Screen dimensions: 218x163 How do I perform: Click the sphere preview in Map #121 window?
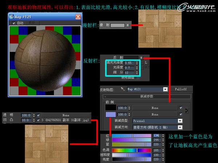pos(45,61)
